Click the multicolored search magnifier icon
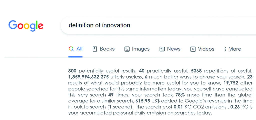The height and width of the screenshot is (120, 256). coord(71,49)
